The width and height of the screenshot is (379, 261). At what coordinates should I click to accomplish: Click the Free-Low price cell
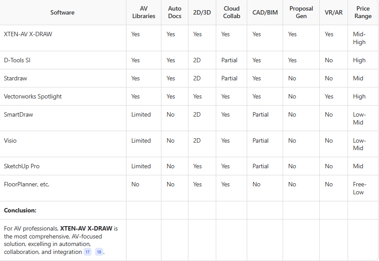(360, 188)
